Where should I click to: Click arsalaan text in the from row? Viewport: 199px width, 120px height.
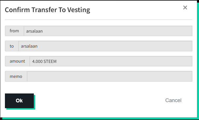click(x=34, y=31)
